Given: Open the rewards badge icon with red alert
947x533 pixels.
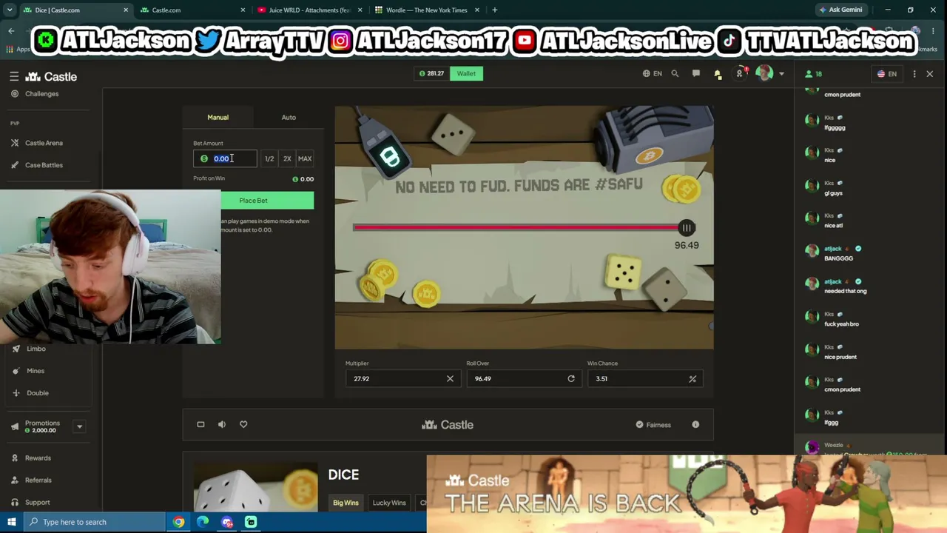Looking at the screenshot, I should pyautogui.click(x=740, y=73).
